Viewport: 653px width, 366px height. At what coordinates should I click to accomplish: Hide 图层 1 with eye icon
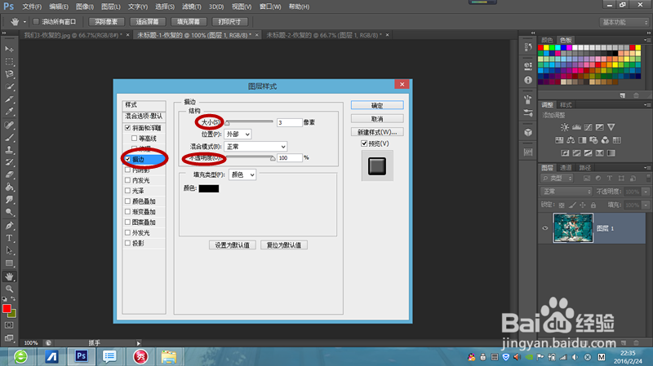tap(545, 228)
